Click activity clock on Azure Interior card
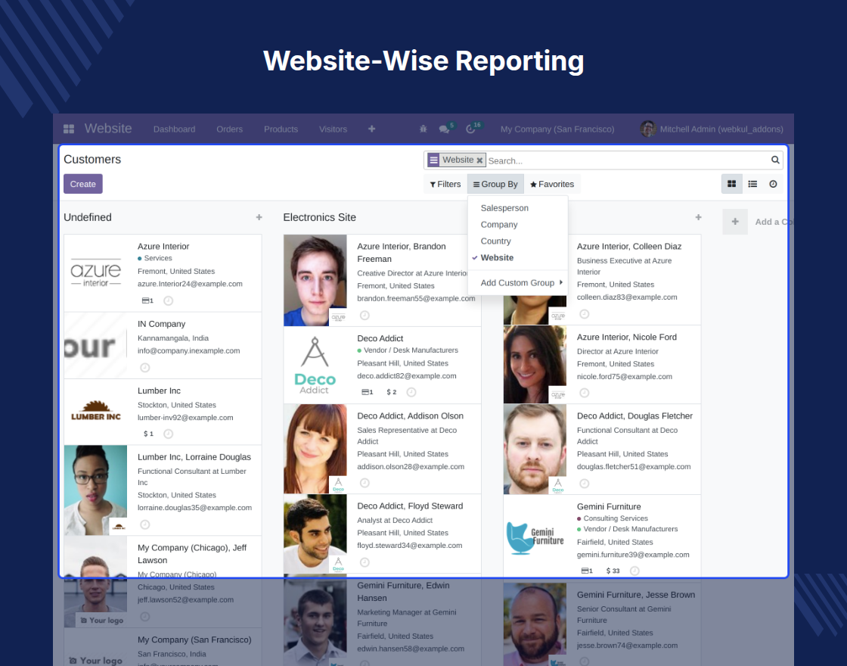 coord(168,300)
